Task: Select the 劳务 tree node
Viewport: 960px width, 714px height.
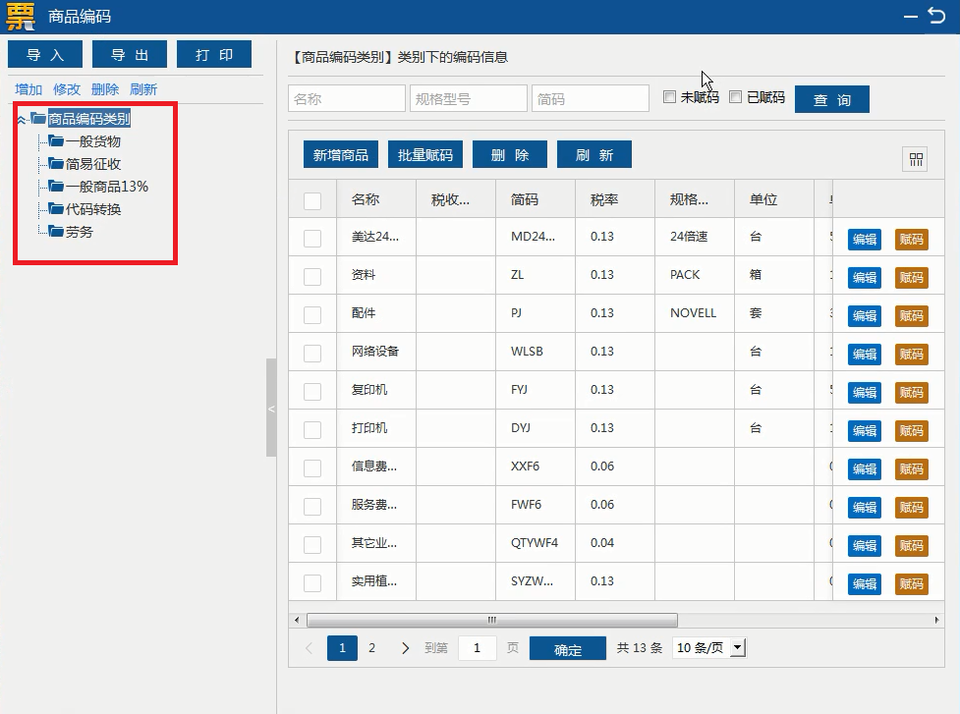Action: tap(80, 232)
